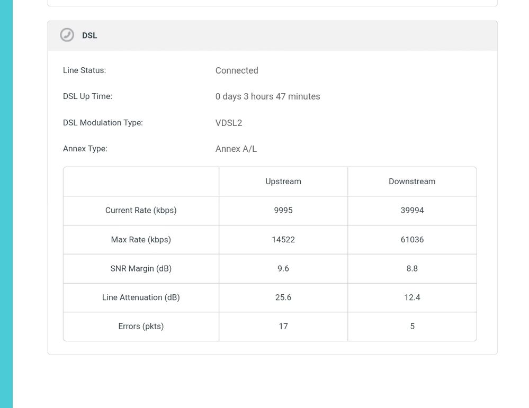Select the Max Rate (kbps) row label
The height and width of the screenshot is (408, 529).
click(141, 240)
